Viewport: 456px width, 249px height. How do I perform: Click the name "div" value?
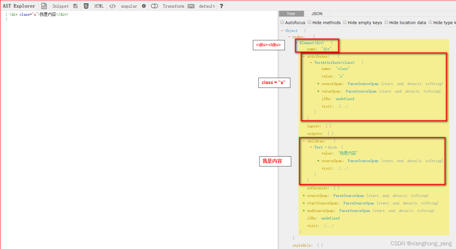326,49
